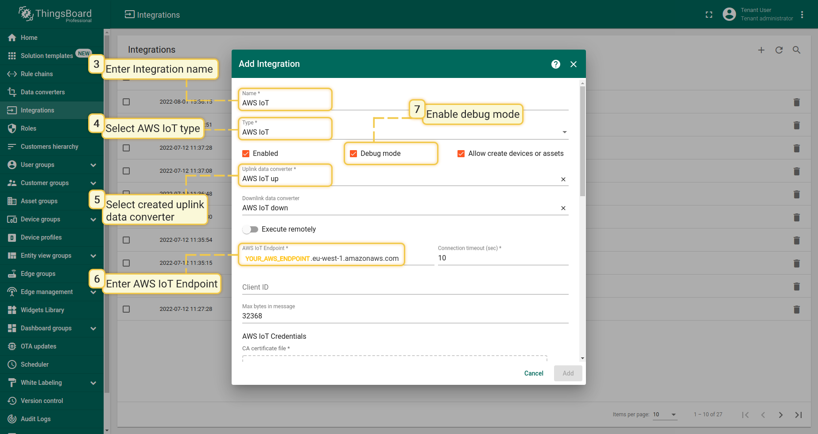Expand the Edge management menu
The height and width of the screenshot is (434, 818).
[93, 292]
